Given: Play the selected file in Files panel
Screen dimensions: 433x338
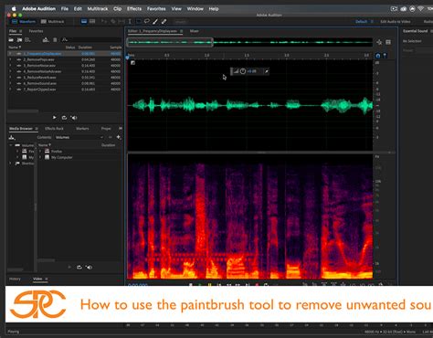Looking at the screenshot, I should (55, 118).
